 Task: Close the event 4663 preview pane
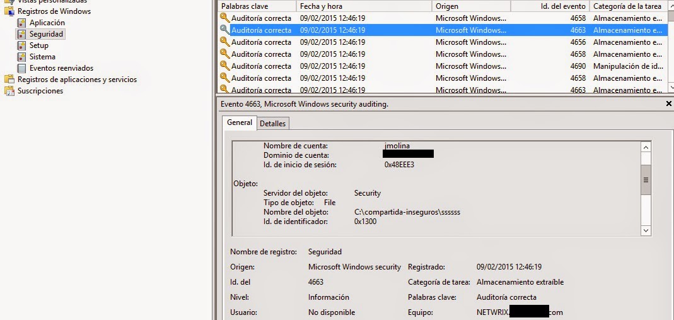coord(668,103)
